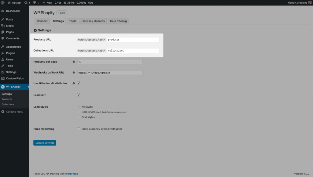Click the 1.0.36 version badge
This screenshot has width=313, height=177.
61,13
